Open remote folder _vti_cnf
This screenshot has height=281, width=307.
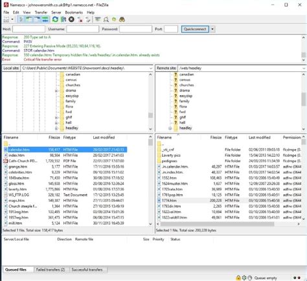click(x=168, y=150)
